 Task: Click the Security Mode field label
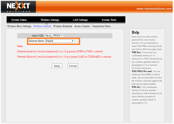click(36, 41)
